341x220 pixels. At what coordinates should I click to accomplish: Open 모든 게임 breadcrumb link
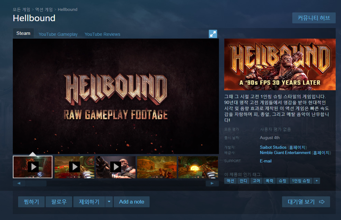pos(22,10)
